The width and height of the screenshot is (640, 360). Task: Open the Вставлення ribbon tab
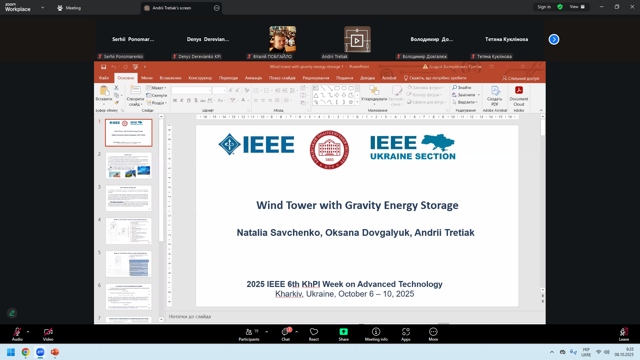[x=170, y=78]
